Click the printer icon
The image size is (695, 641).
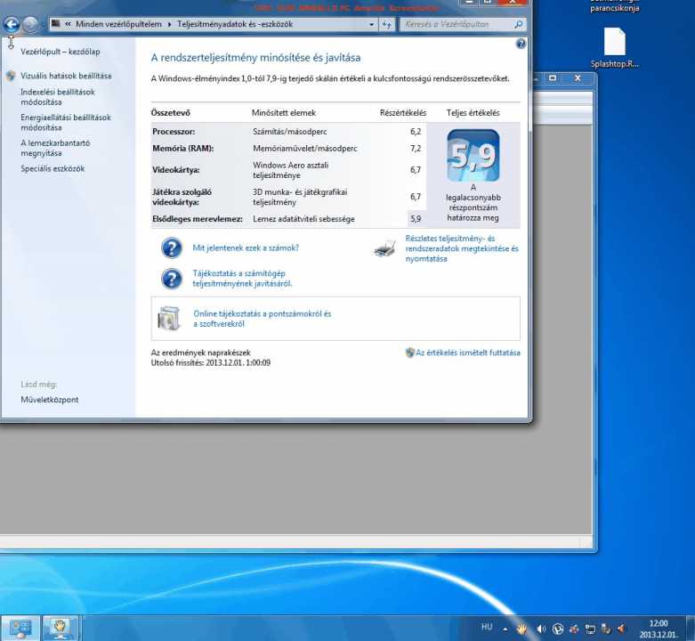pos(385,248)
